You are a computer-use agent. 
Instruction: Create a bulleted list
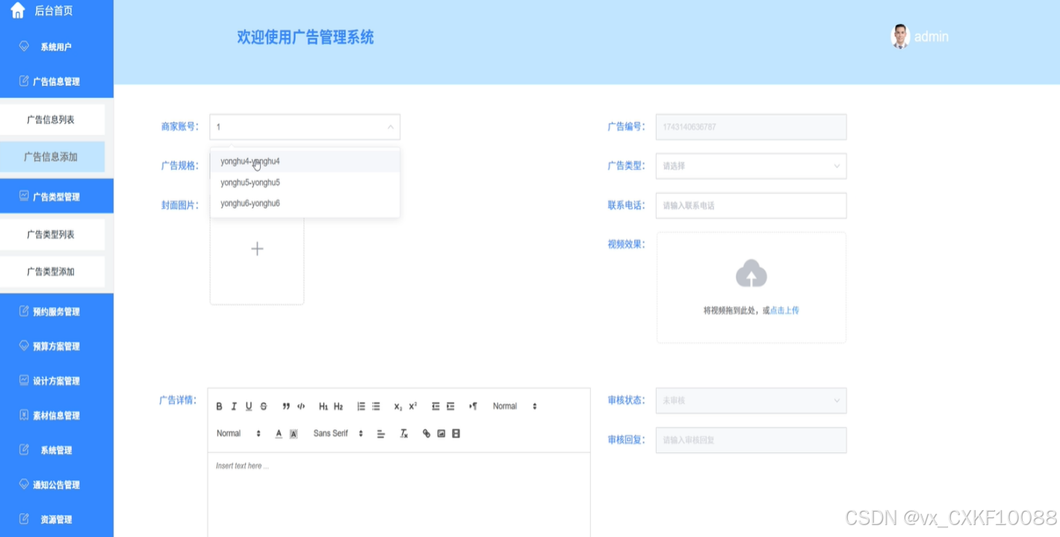coord(376,406)
